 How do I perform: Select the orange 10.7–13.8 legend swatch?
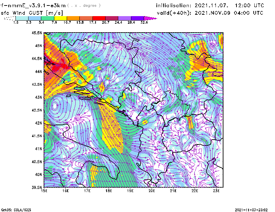[x=73, y=18]
